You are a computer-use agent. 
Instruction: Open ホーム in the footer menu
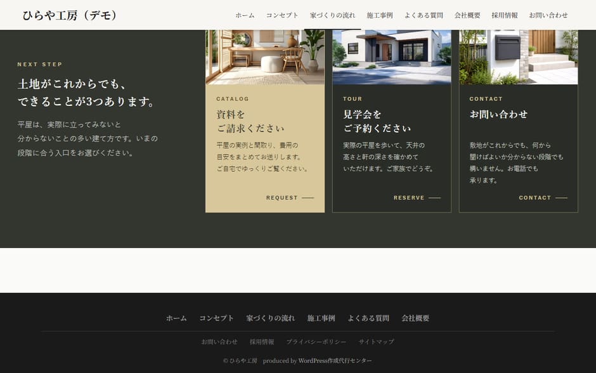point(176,318)
